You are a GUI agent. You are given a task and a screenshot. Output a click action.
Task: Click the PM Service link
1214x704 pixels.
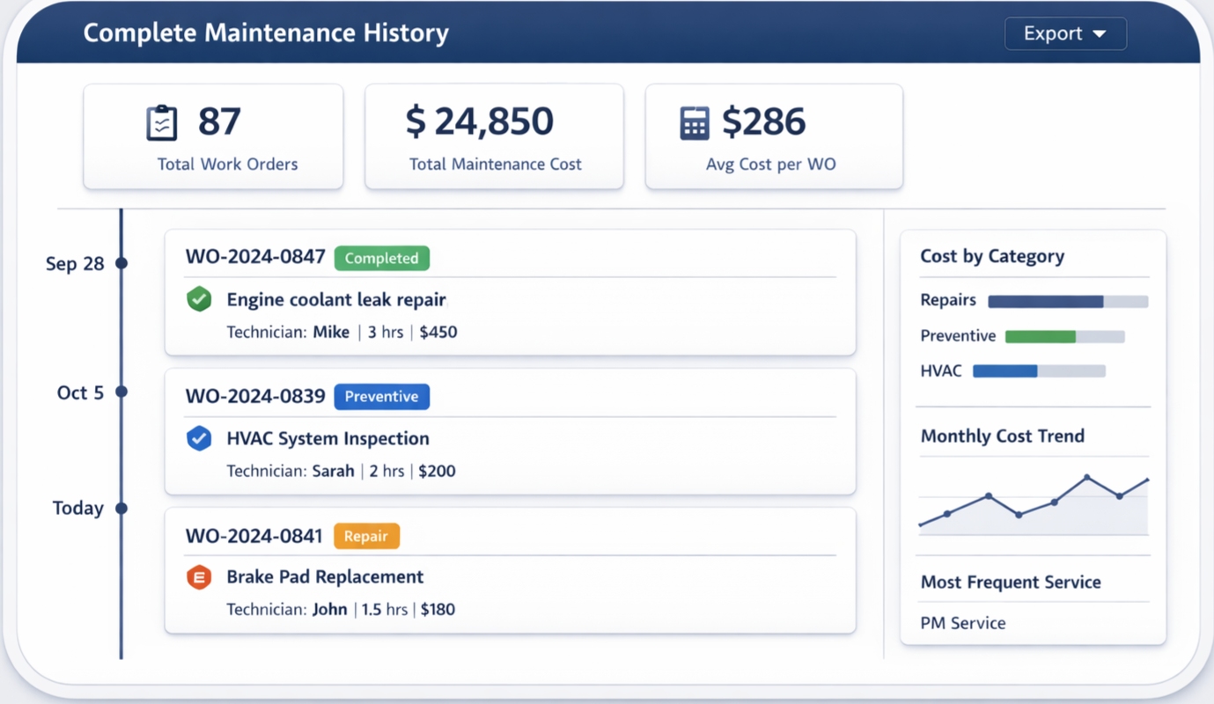pyautogui.click(x=962, y=623)
